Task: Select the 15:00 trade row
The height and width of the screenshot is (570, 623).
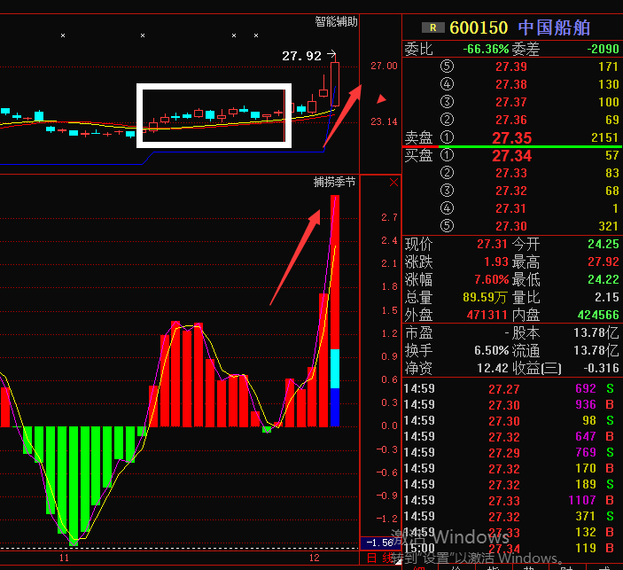Action: point(511,549)
